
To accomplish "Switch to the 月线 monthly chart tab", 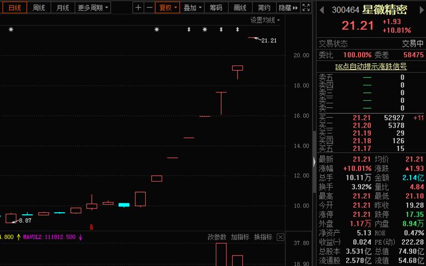I will click(x=62, y=7).
